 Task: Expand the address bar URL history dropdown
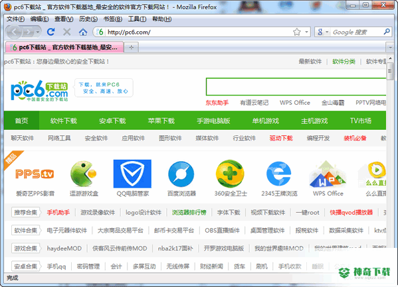click(306, 32)
